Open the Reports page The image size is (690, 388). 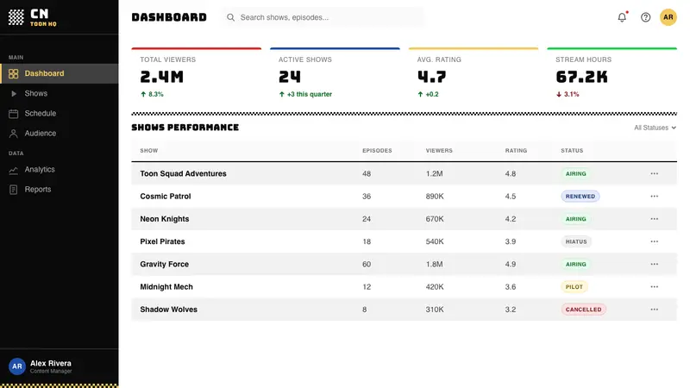click(59, 190)
